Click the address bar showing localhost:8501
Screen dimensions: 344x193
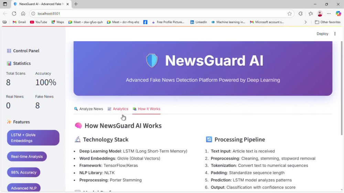pyautogui.click(x=161, y=14)
